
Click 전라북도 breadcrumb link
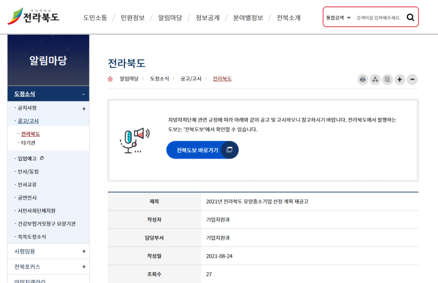(222, 79)
